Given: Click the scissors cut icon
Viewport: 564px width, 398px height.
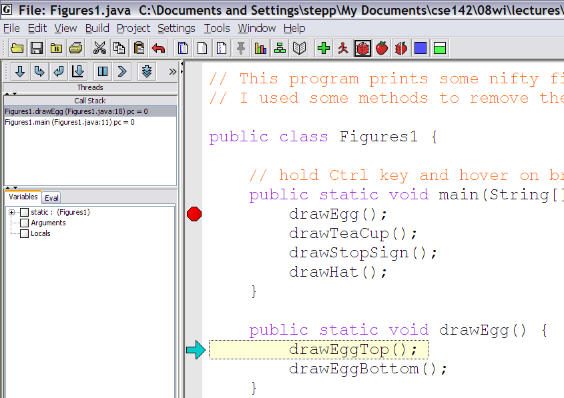Looking at the screenshot, I should pos(99,48).
